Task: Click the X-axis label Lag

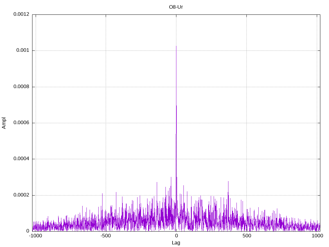Action: [x=176, y=243]
